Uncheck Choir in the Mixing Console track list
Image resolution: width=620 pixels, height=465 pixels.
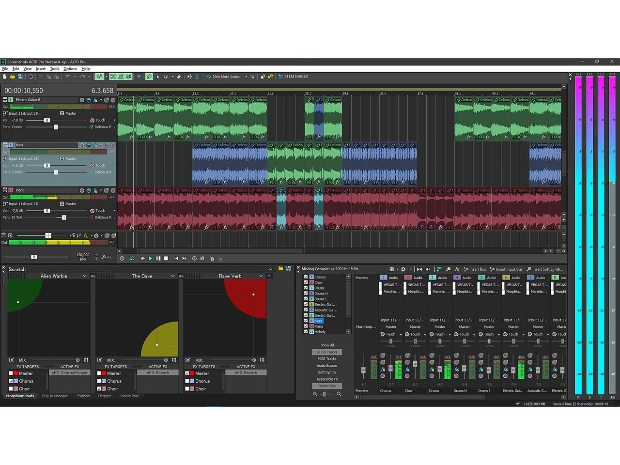pyautogui.click(x=306, y=282)
